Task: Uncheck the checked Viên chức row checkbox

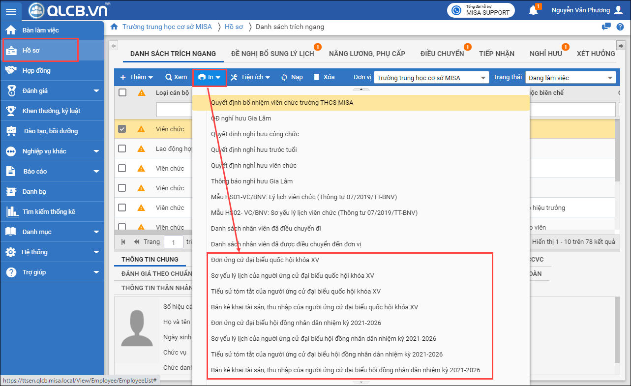Action: (122, 129)
